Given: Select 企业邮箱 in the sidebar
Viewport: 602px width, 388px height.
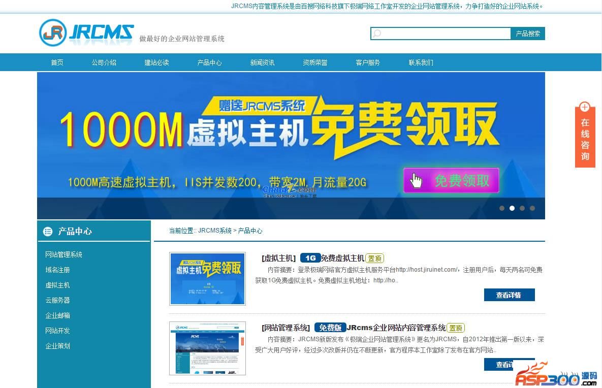Looking at the screenshot, I should pos(57,315).
